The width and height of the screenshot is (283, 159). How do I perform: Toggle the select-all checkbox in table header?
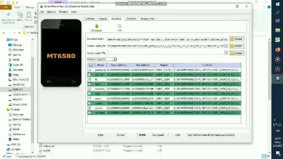click(91, 65)
